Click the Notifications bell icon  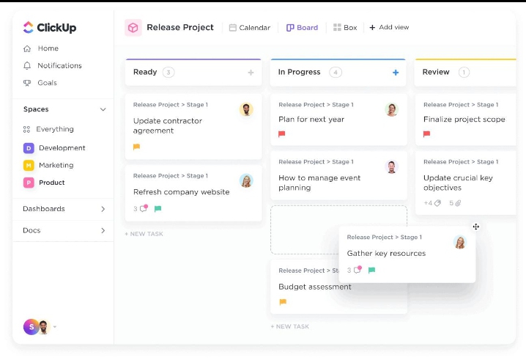pyautogui.click(x=27, y=65)
